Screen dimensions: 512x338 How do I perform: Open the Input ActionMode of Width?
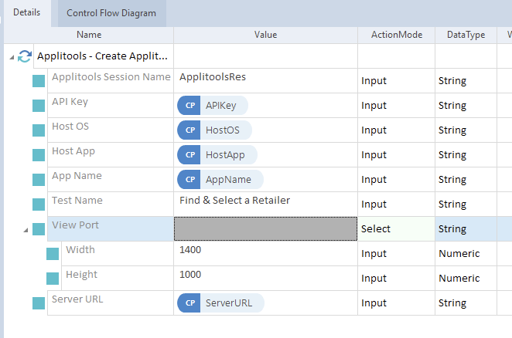point(397,254)
